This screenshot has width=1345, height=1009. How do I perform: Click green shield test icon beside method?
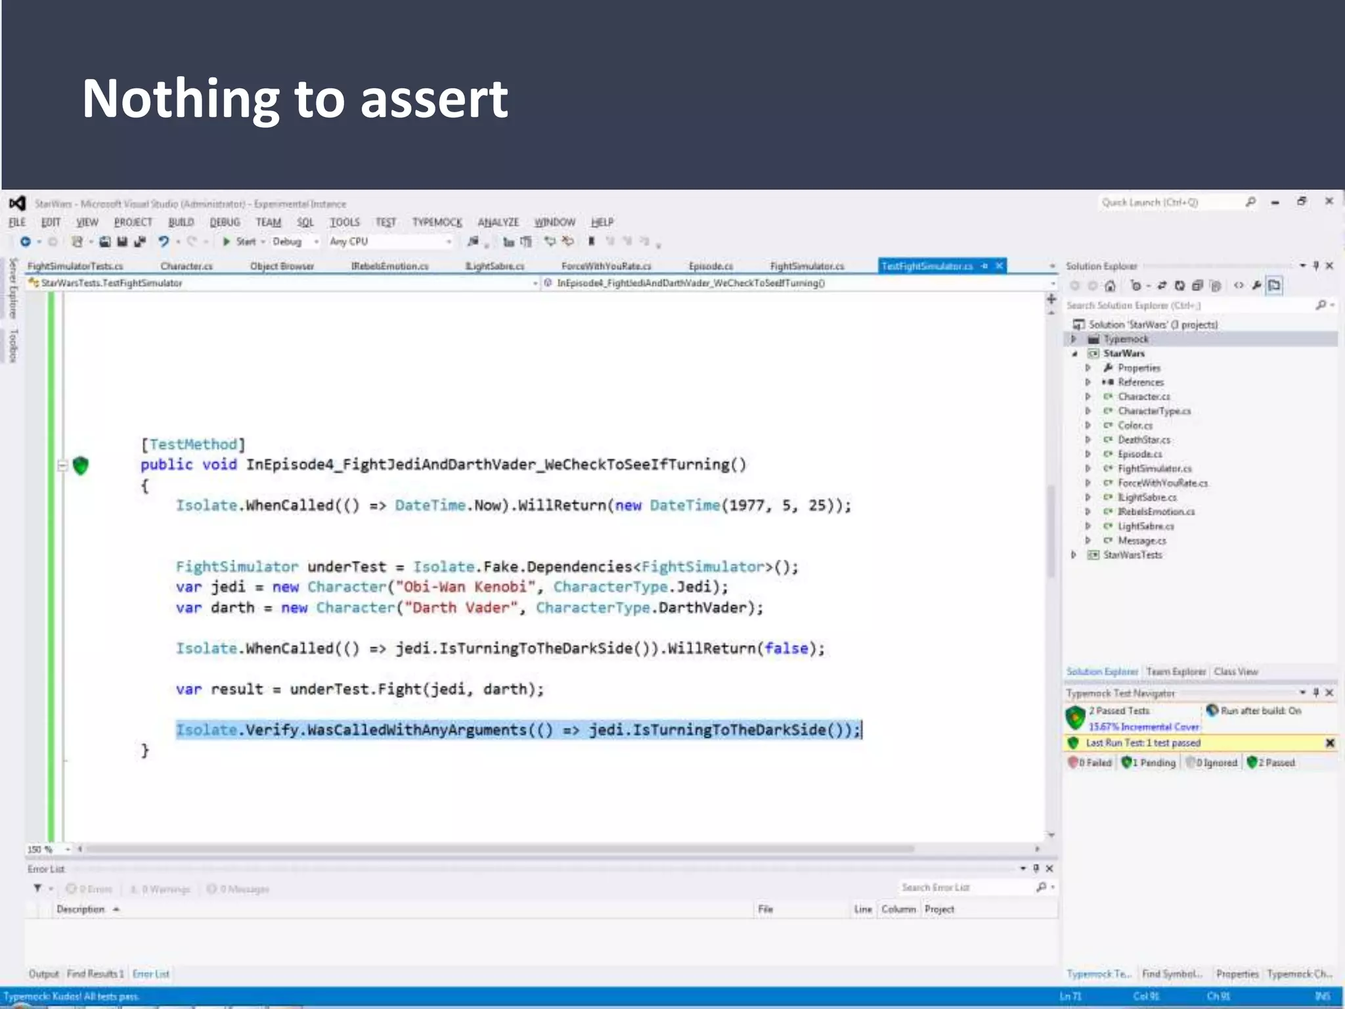click(x=81, y=466)
